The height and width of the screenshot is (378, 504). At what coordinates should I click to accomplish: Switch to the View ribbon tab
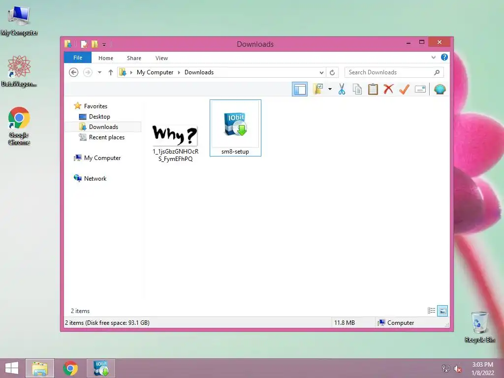pos(161,58)
